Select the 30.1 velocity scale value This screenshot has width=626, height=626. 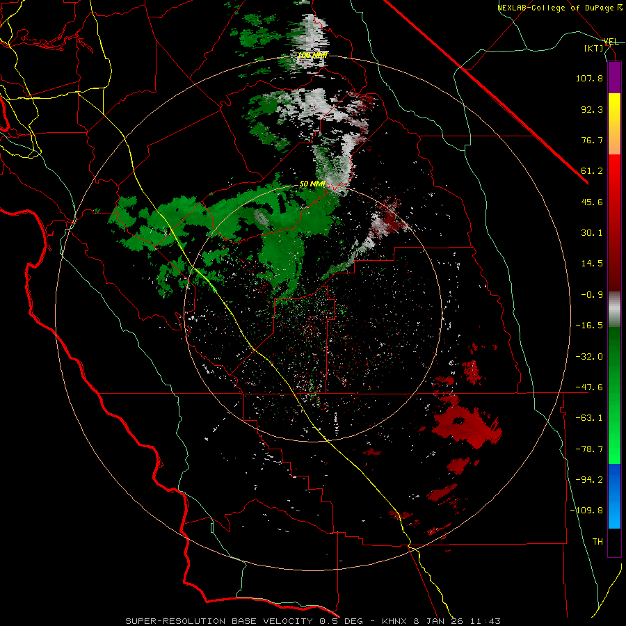[592, 233]
